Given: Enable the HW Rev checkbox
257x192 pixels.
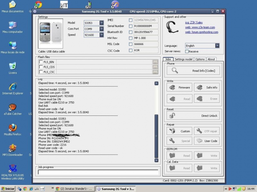Looking at the screenshot, I should (131, 38).
